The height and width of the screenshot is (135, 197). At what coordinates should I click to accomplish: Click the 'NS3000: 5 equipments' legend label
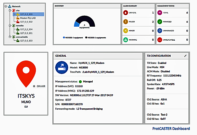[x=97, y=38]
